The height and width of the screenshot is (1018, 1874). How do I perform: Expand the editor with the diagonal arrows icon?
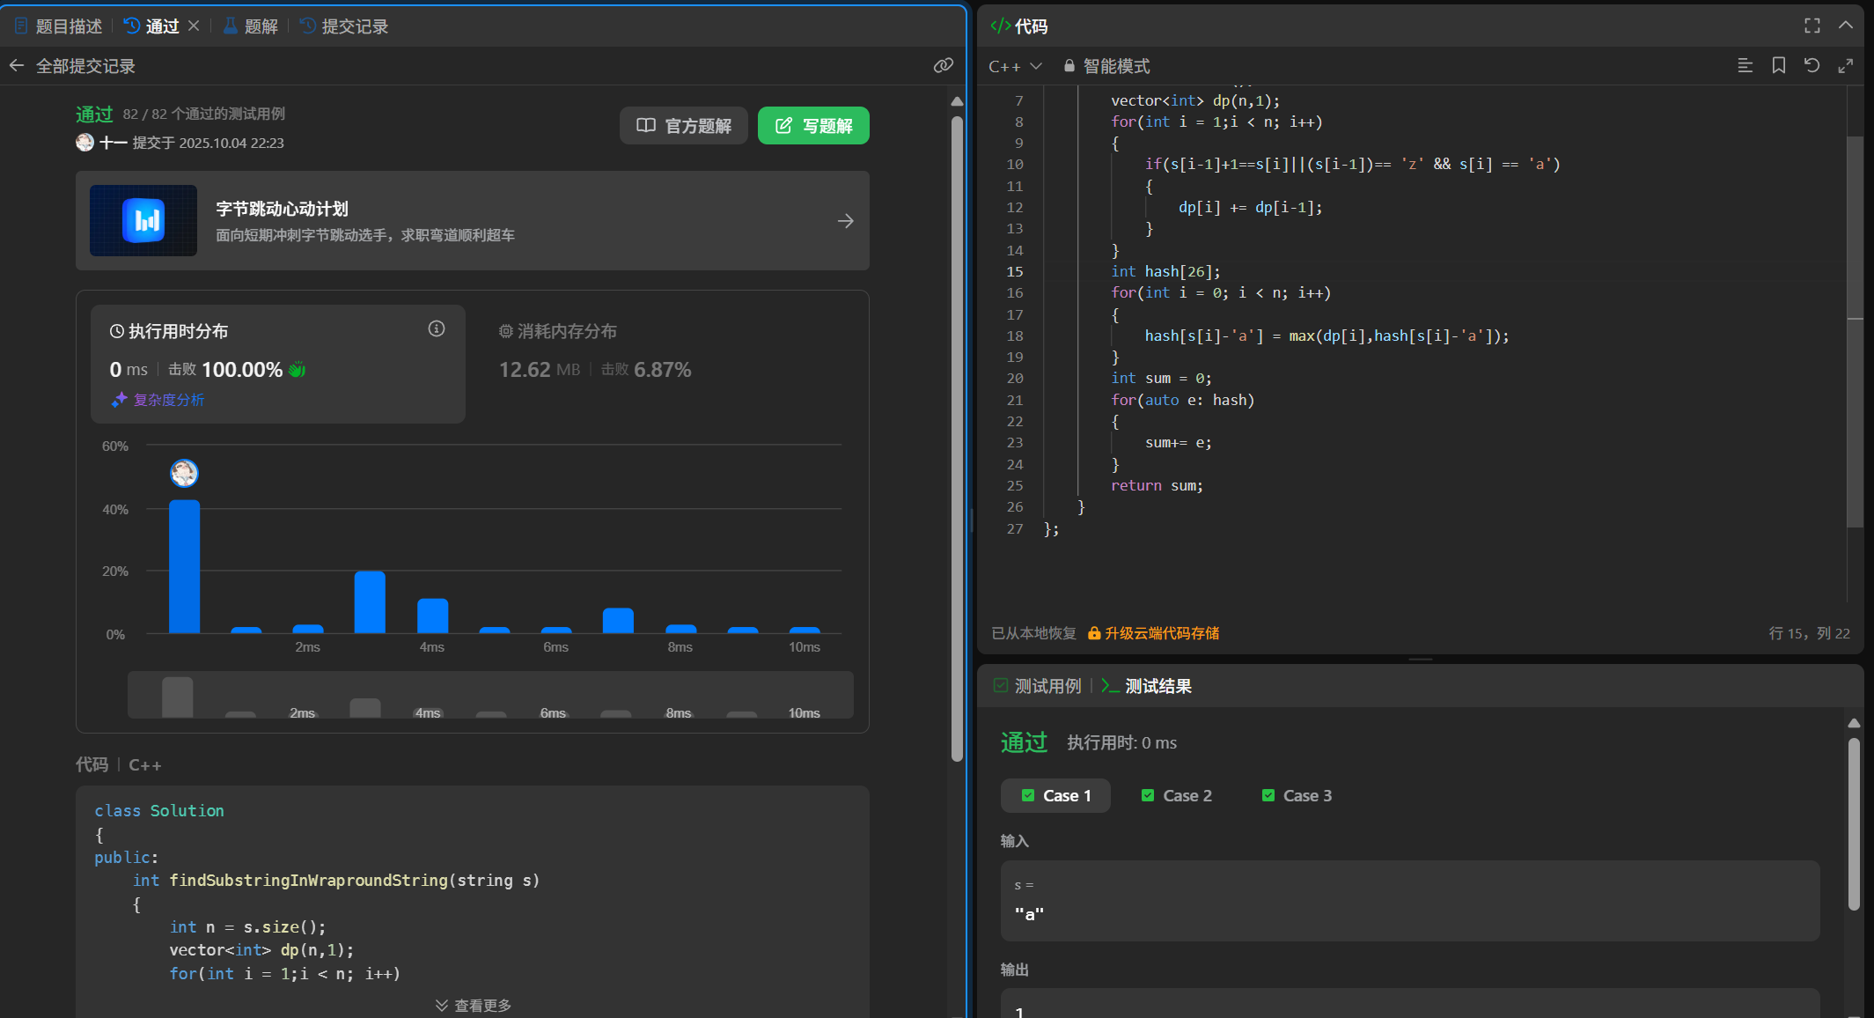tap(1845, 66)
